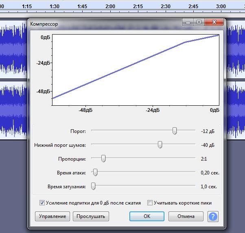This screenshot has width=245, height=233.
Task: Click the 1:30 mark on the timeline
Action: (x=54, y=7)
